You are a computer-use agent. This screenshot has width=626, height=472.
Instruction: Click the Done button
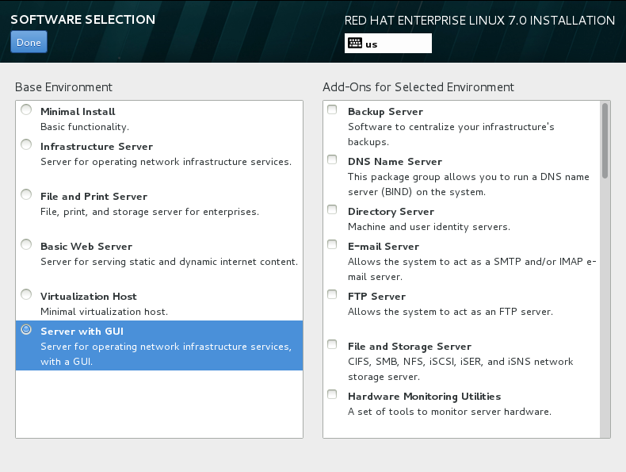pos(29,42)
